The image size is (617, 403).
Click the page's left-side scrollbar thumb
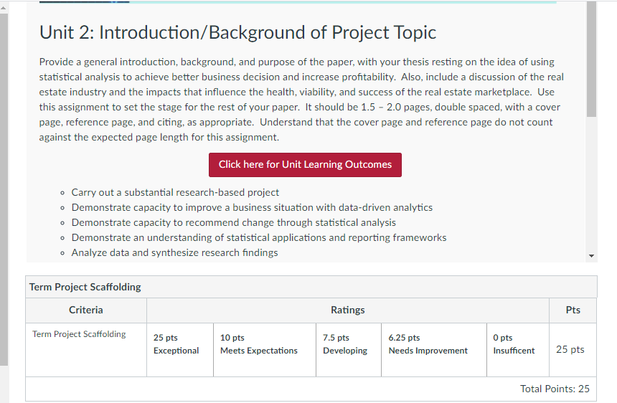[x=4, y=190]
